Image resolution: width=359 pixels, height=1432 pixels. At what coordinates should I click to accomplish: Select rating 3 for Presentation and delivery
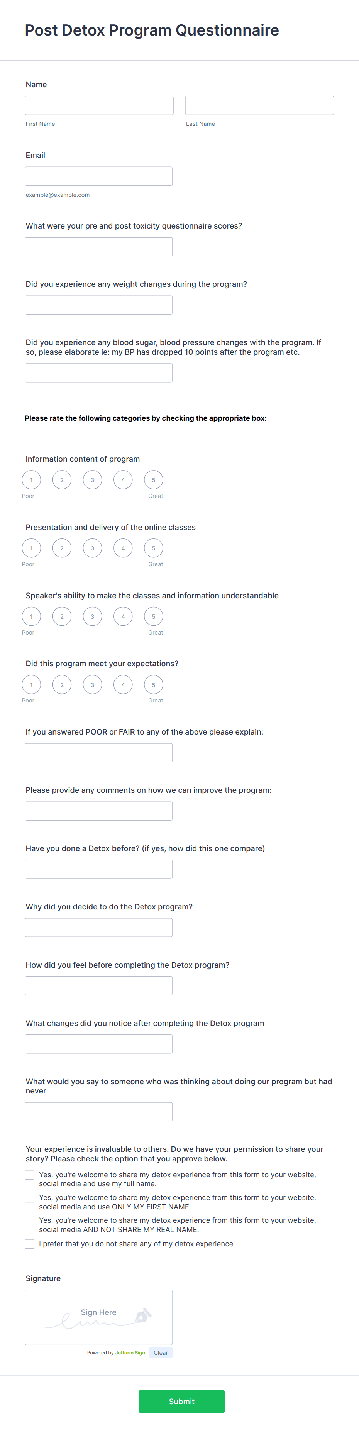click(92, 548)
